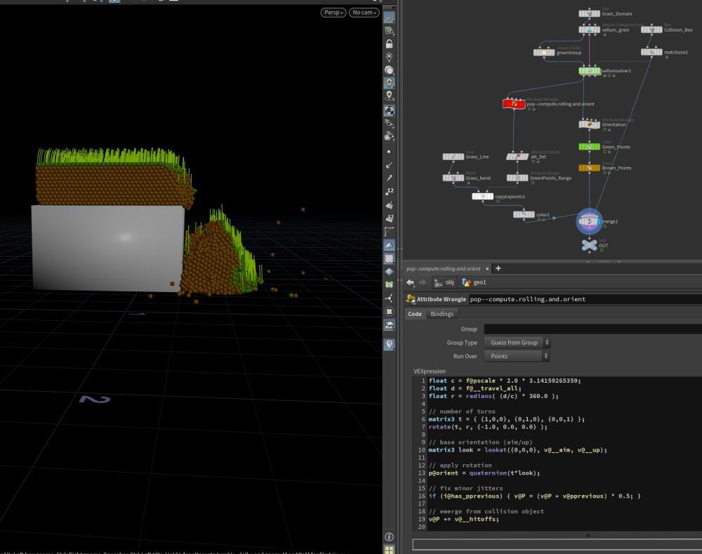Click the green square display icon
The height and width of the screenshot is (554, 702).
click(389, 285)
